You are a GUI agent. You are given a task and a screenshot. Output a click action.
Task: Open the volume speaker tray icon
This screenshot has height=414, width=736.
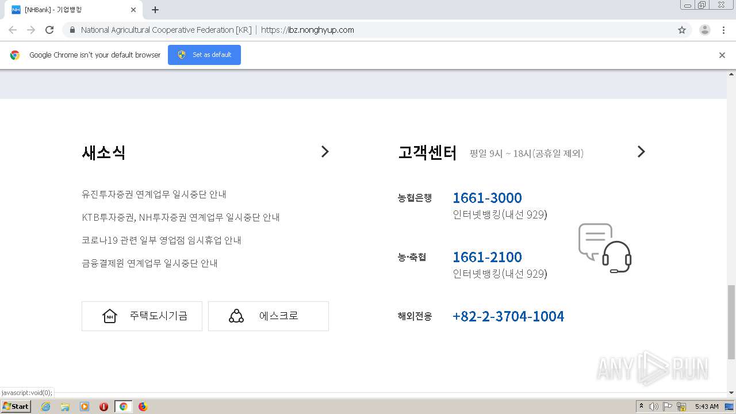tap(654, 407)
